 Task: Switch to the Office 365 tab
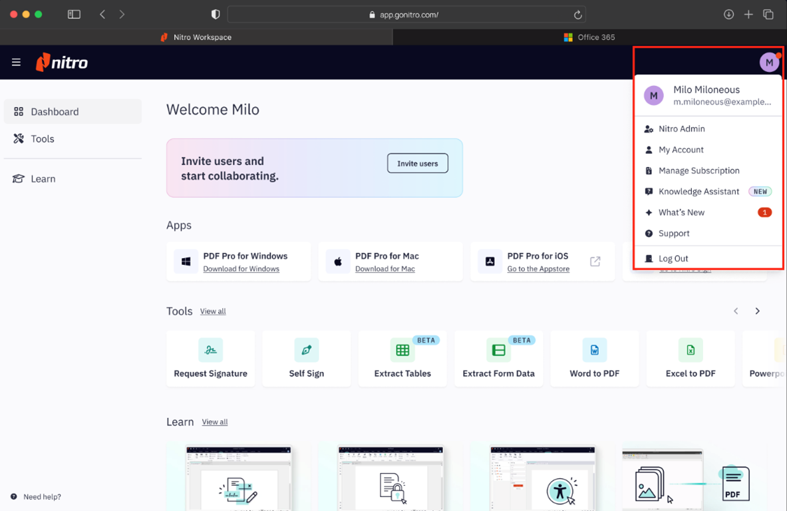(589, 37)
